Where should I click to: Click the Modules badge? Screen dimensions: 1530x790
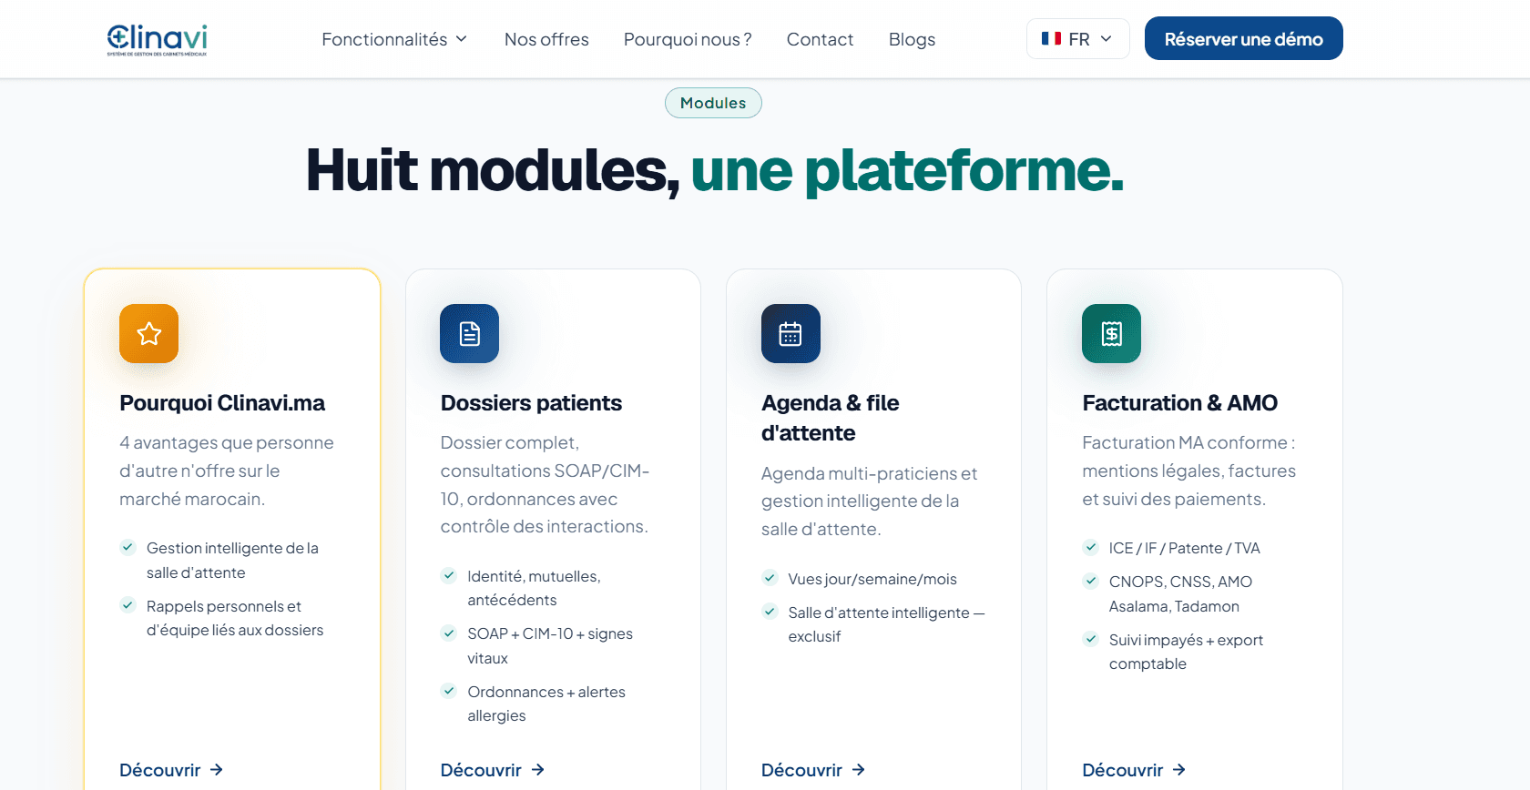pos(713,103)
